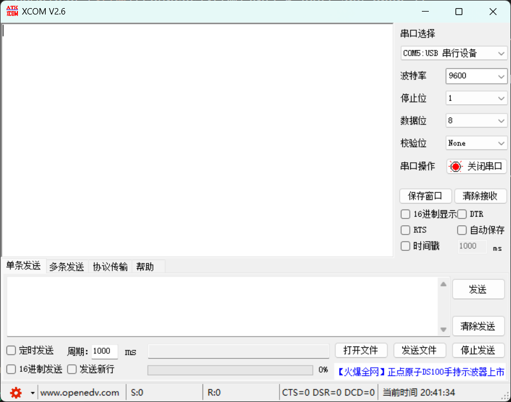Screen dimensions: 511x402
Task: Click the 关闭串口 close port button
Action: coord(476,167)
